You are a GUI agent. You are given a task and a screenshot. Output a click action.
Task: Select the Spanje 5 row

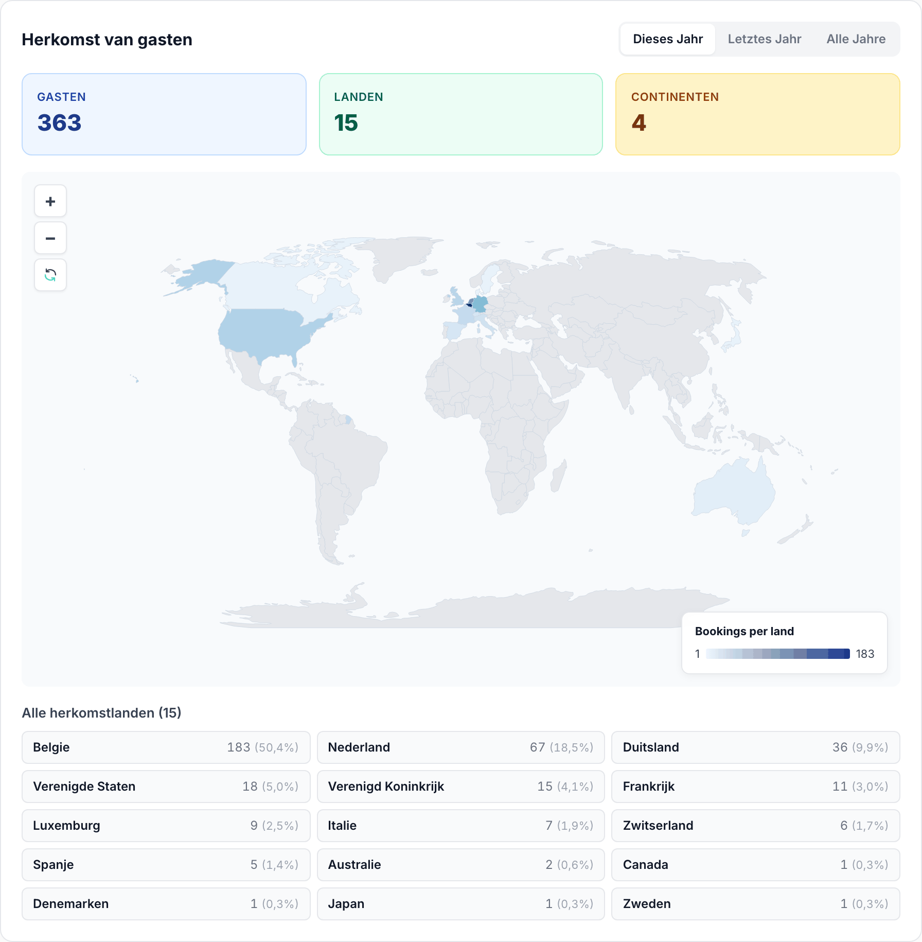tap(166, 865)
